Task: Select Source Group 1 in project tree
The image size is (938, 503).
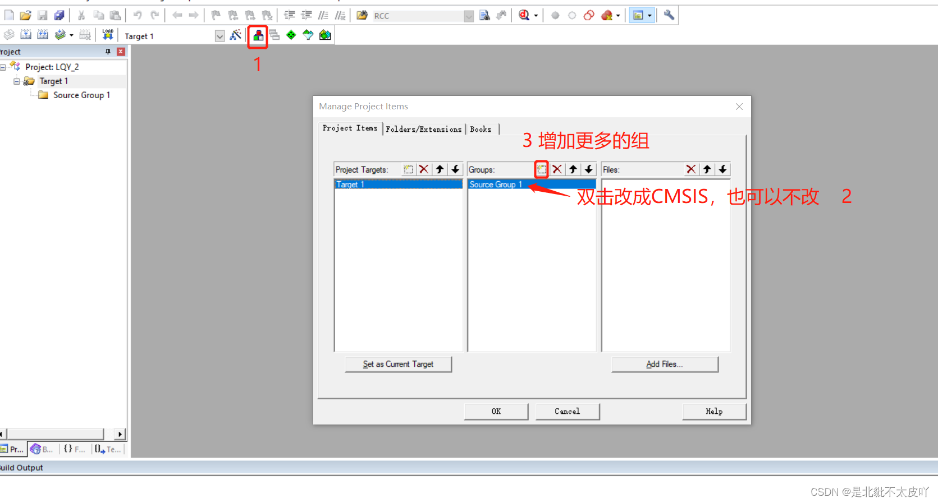Action: [81, 95]
